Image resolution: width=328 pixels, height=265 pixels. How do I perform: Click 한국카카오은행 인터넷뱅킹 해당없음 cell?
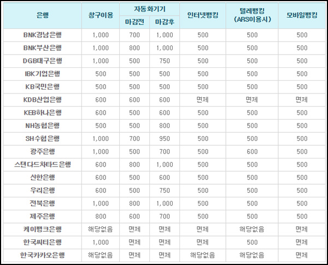[x=203, y=255]
